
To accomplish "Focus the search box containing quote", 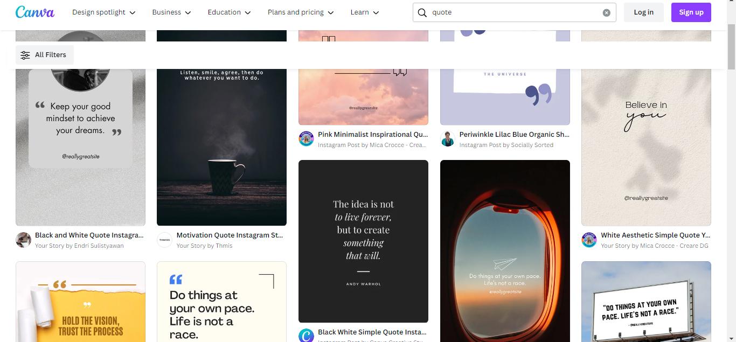I will (x=515, y=12).
